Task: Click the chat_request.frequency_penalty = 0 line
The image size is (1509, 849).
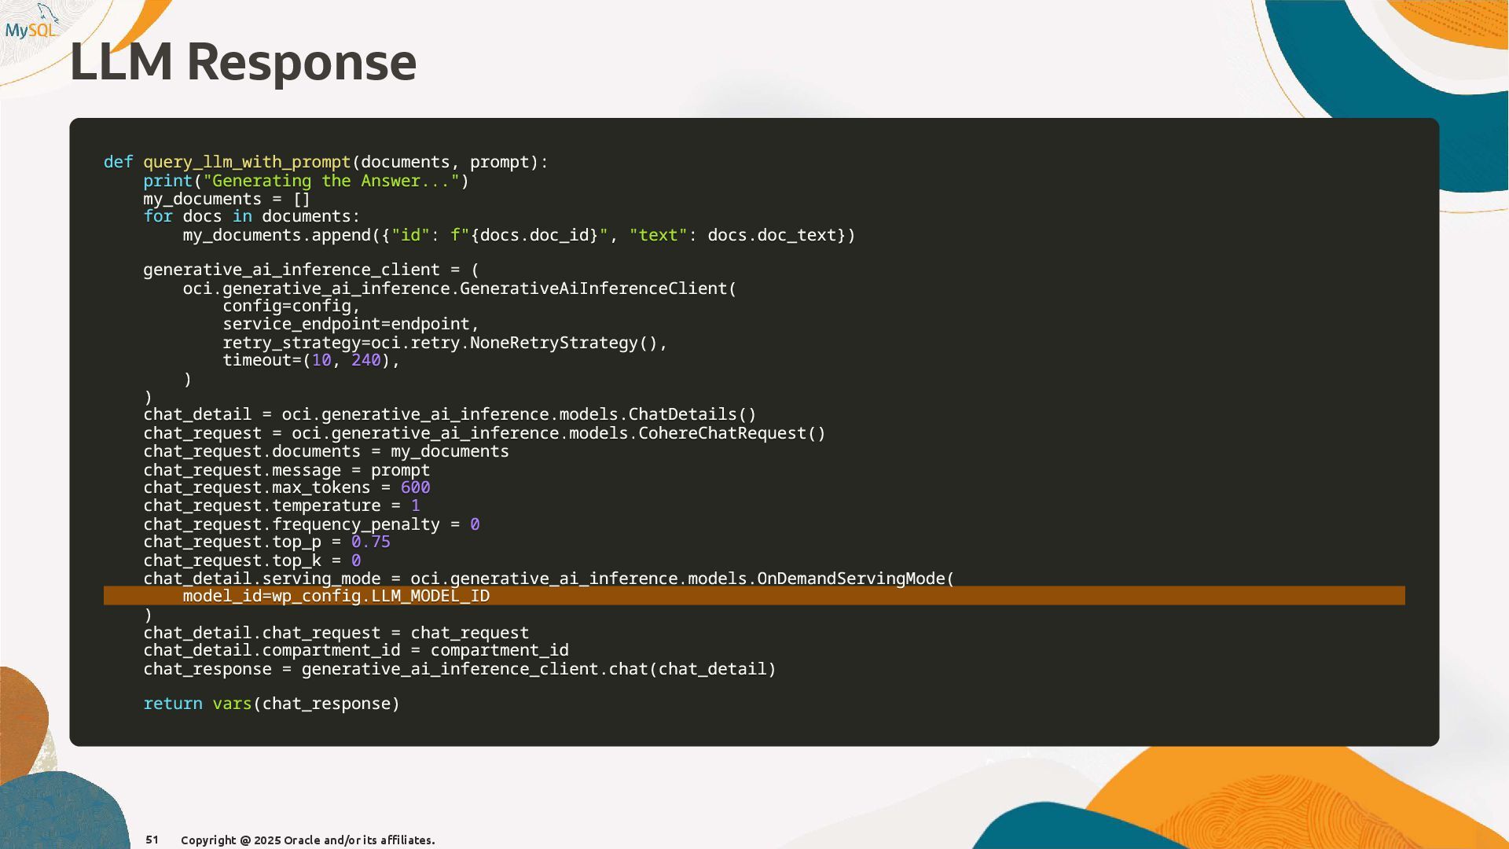Action: [x=311, y=524]
